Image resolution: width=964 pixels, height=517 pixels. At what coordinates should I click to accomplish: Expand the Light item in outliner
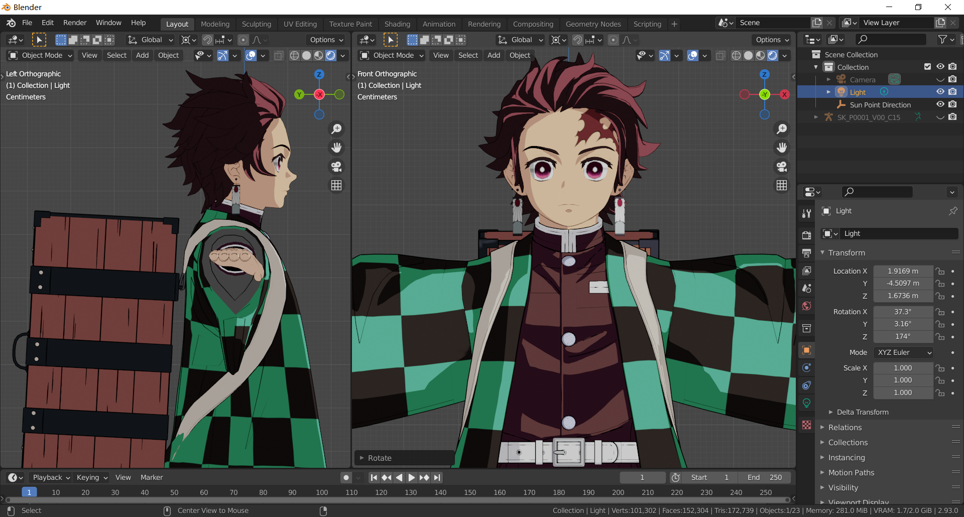point(828,92)
